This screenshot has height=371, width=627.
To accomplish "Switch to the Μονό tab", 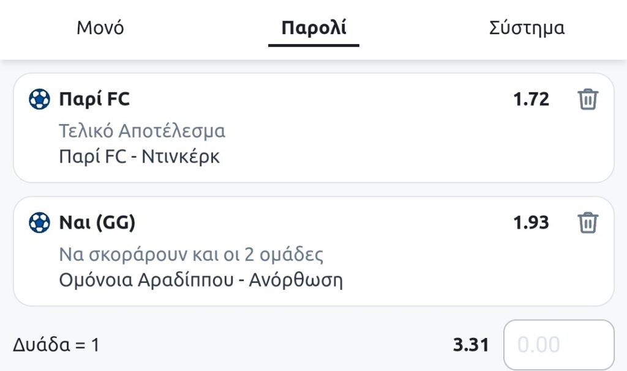I will point(100,28).
